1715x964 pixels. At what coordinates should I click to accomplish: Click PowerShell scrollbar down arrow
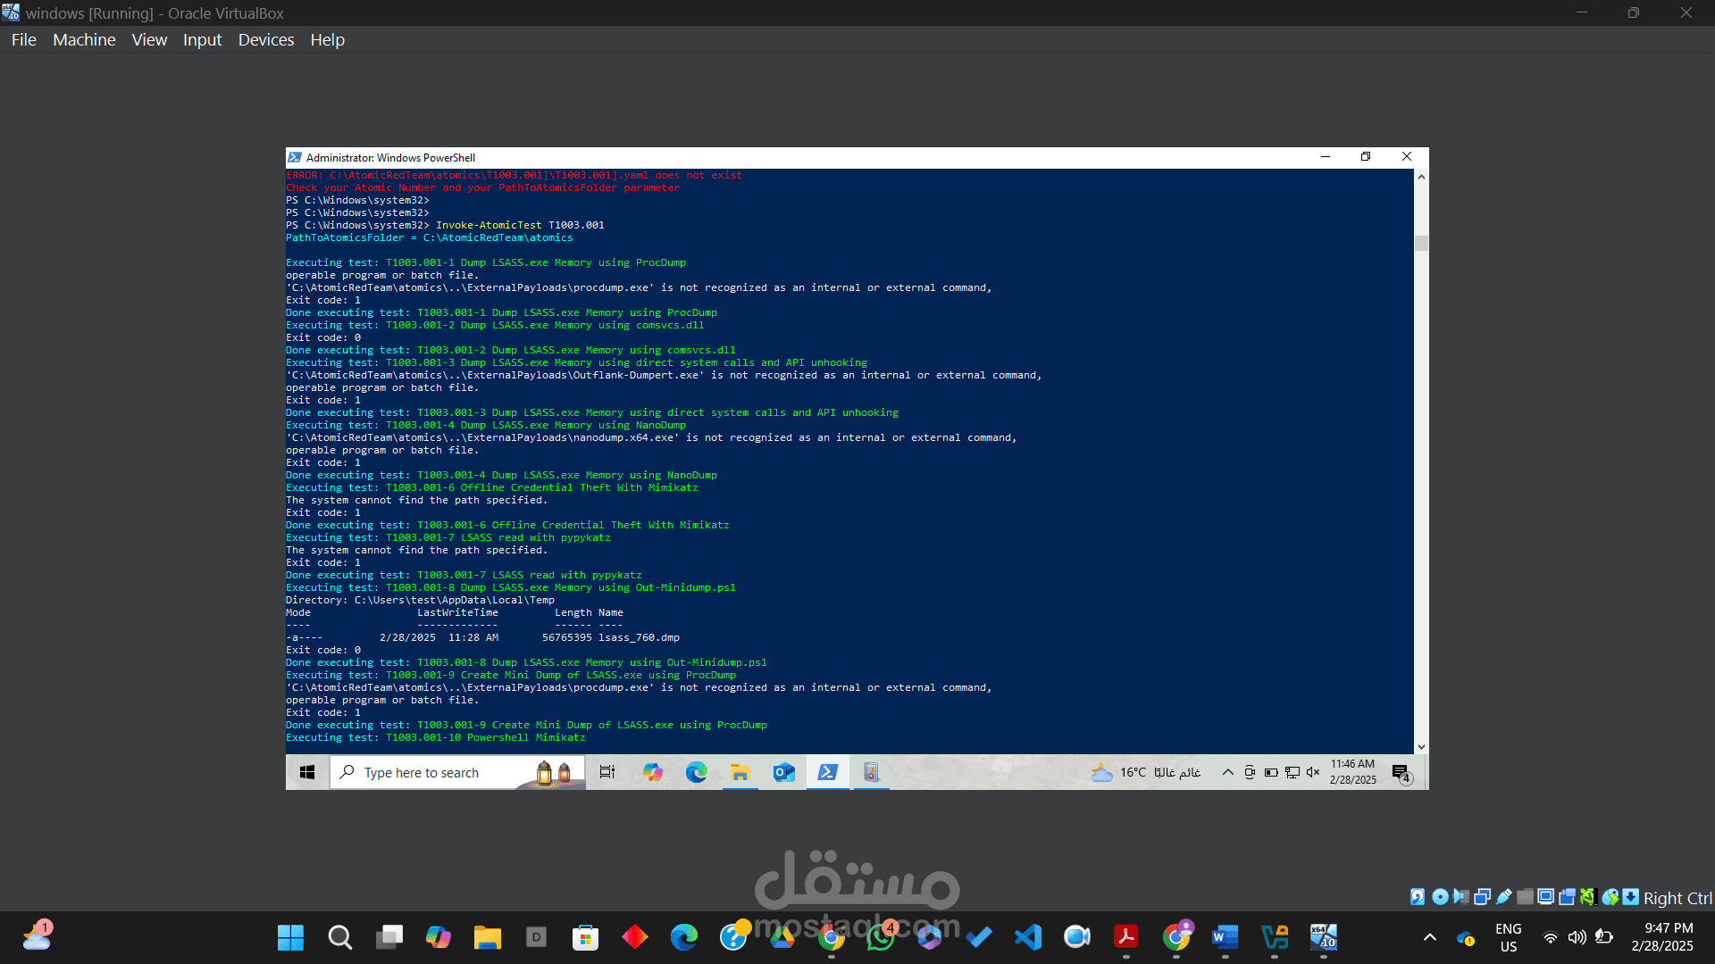click(1421, 747)
